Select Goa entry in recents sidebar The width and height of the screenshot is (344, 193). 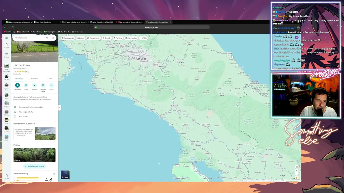6,121
